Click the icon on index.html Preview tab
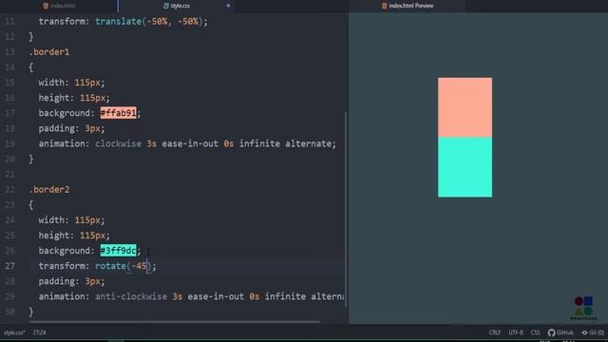 (384, 6)
